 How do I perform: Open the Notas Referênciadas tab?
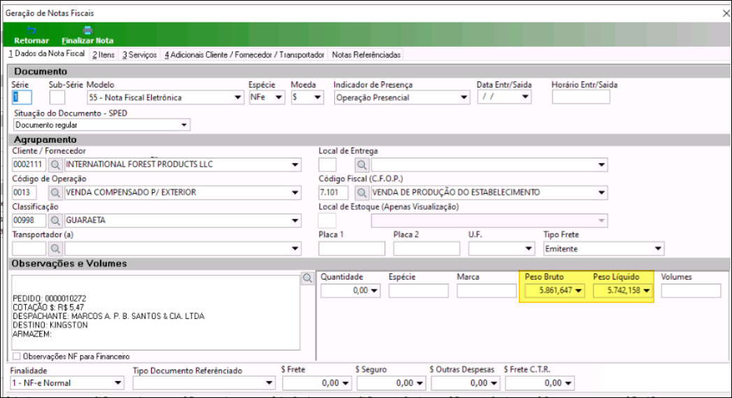pos(366,55)
